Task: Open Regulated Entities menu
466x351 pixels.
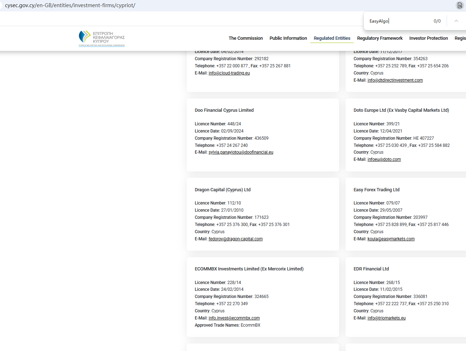Action: click(x=332, y=38)
